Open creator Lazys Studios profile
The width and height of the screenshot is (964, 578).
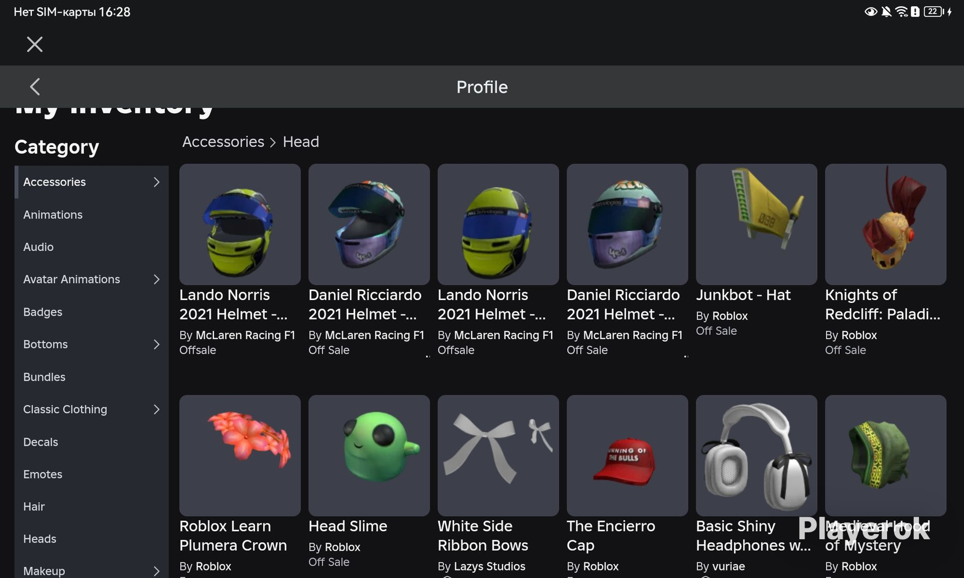[x=490, y=566]
